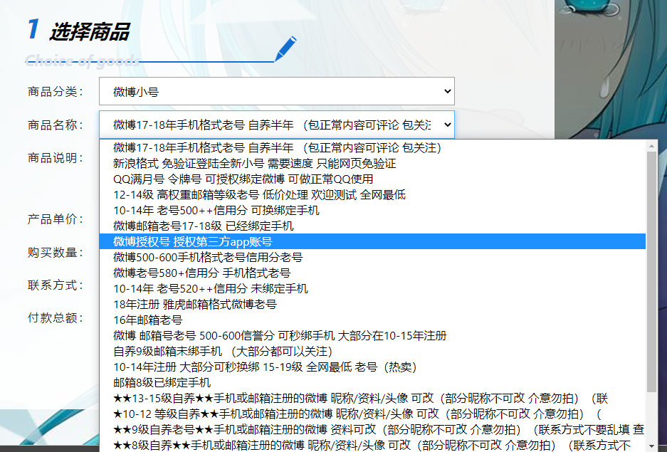This screenshot has width=667, height=452.
Task: Click the 商品名称 label
Action: (56, 125)
